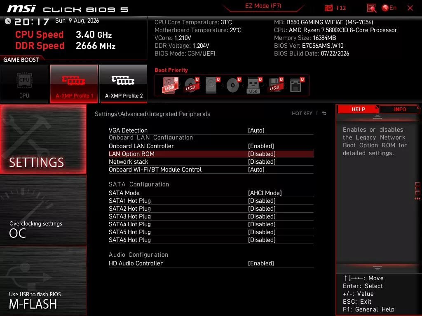Click the GAME BOOST CPU icon
This screenshot has width=422, height=316.
point(24,84)
